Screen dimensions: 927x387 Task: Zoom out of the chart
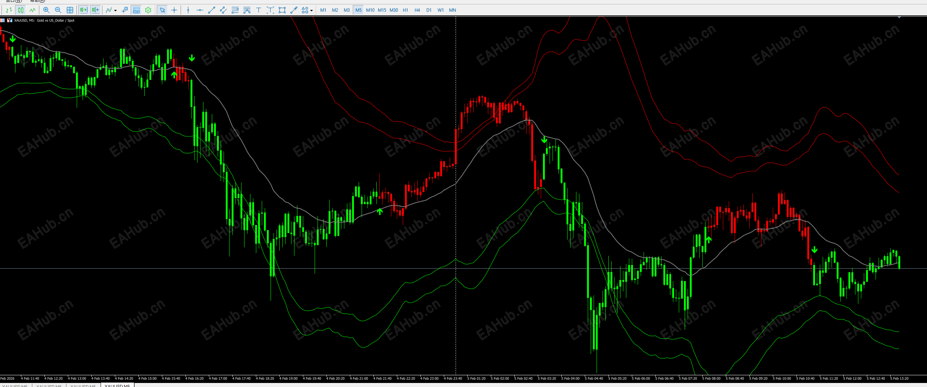58,10
